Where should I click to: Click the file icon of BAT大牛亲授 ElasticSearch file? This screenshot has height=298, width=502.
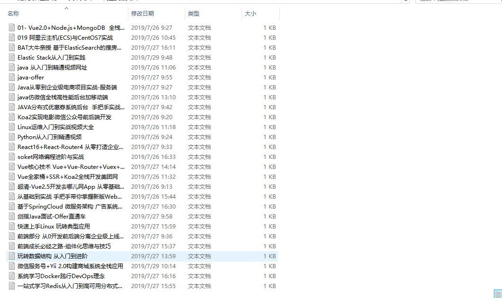coord(12,48)
